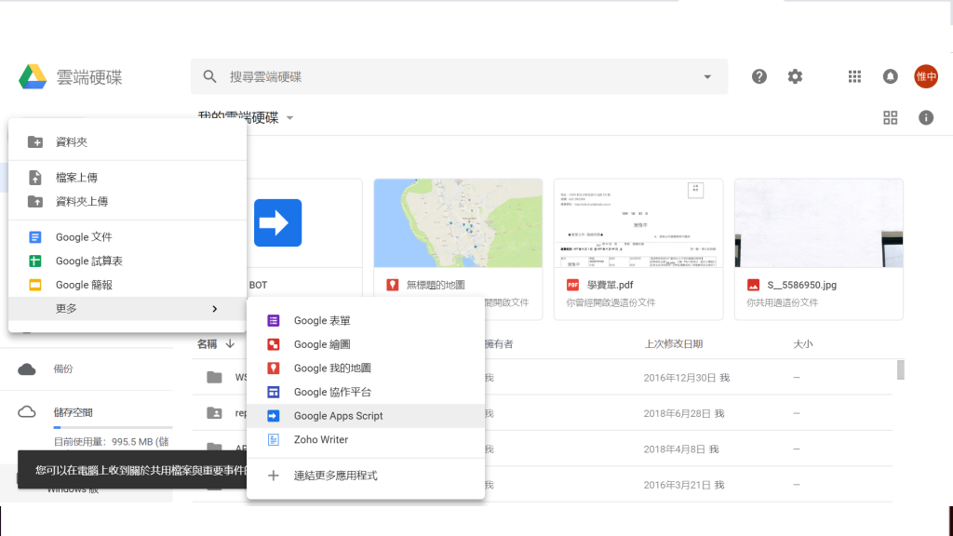The width and height of the screenshot is (953, 536).
Task: Create a new Google 簡報
Action: 128,285
